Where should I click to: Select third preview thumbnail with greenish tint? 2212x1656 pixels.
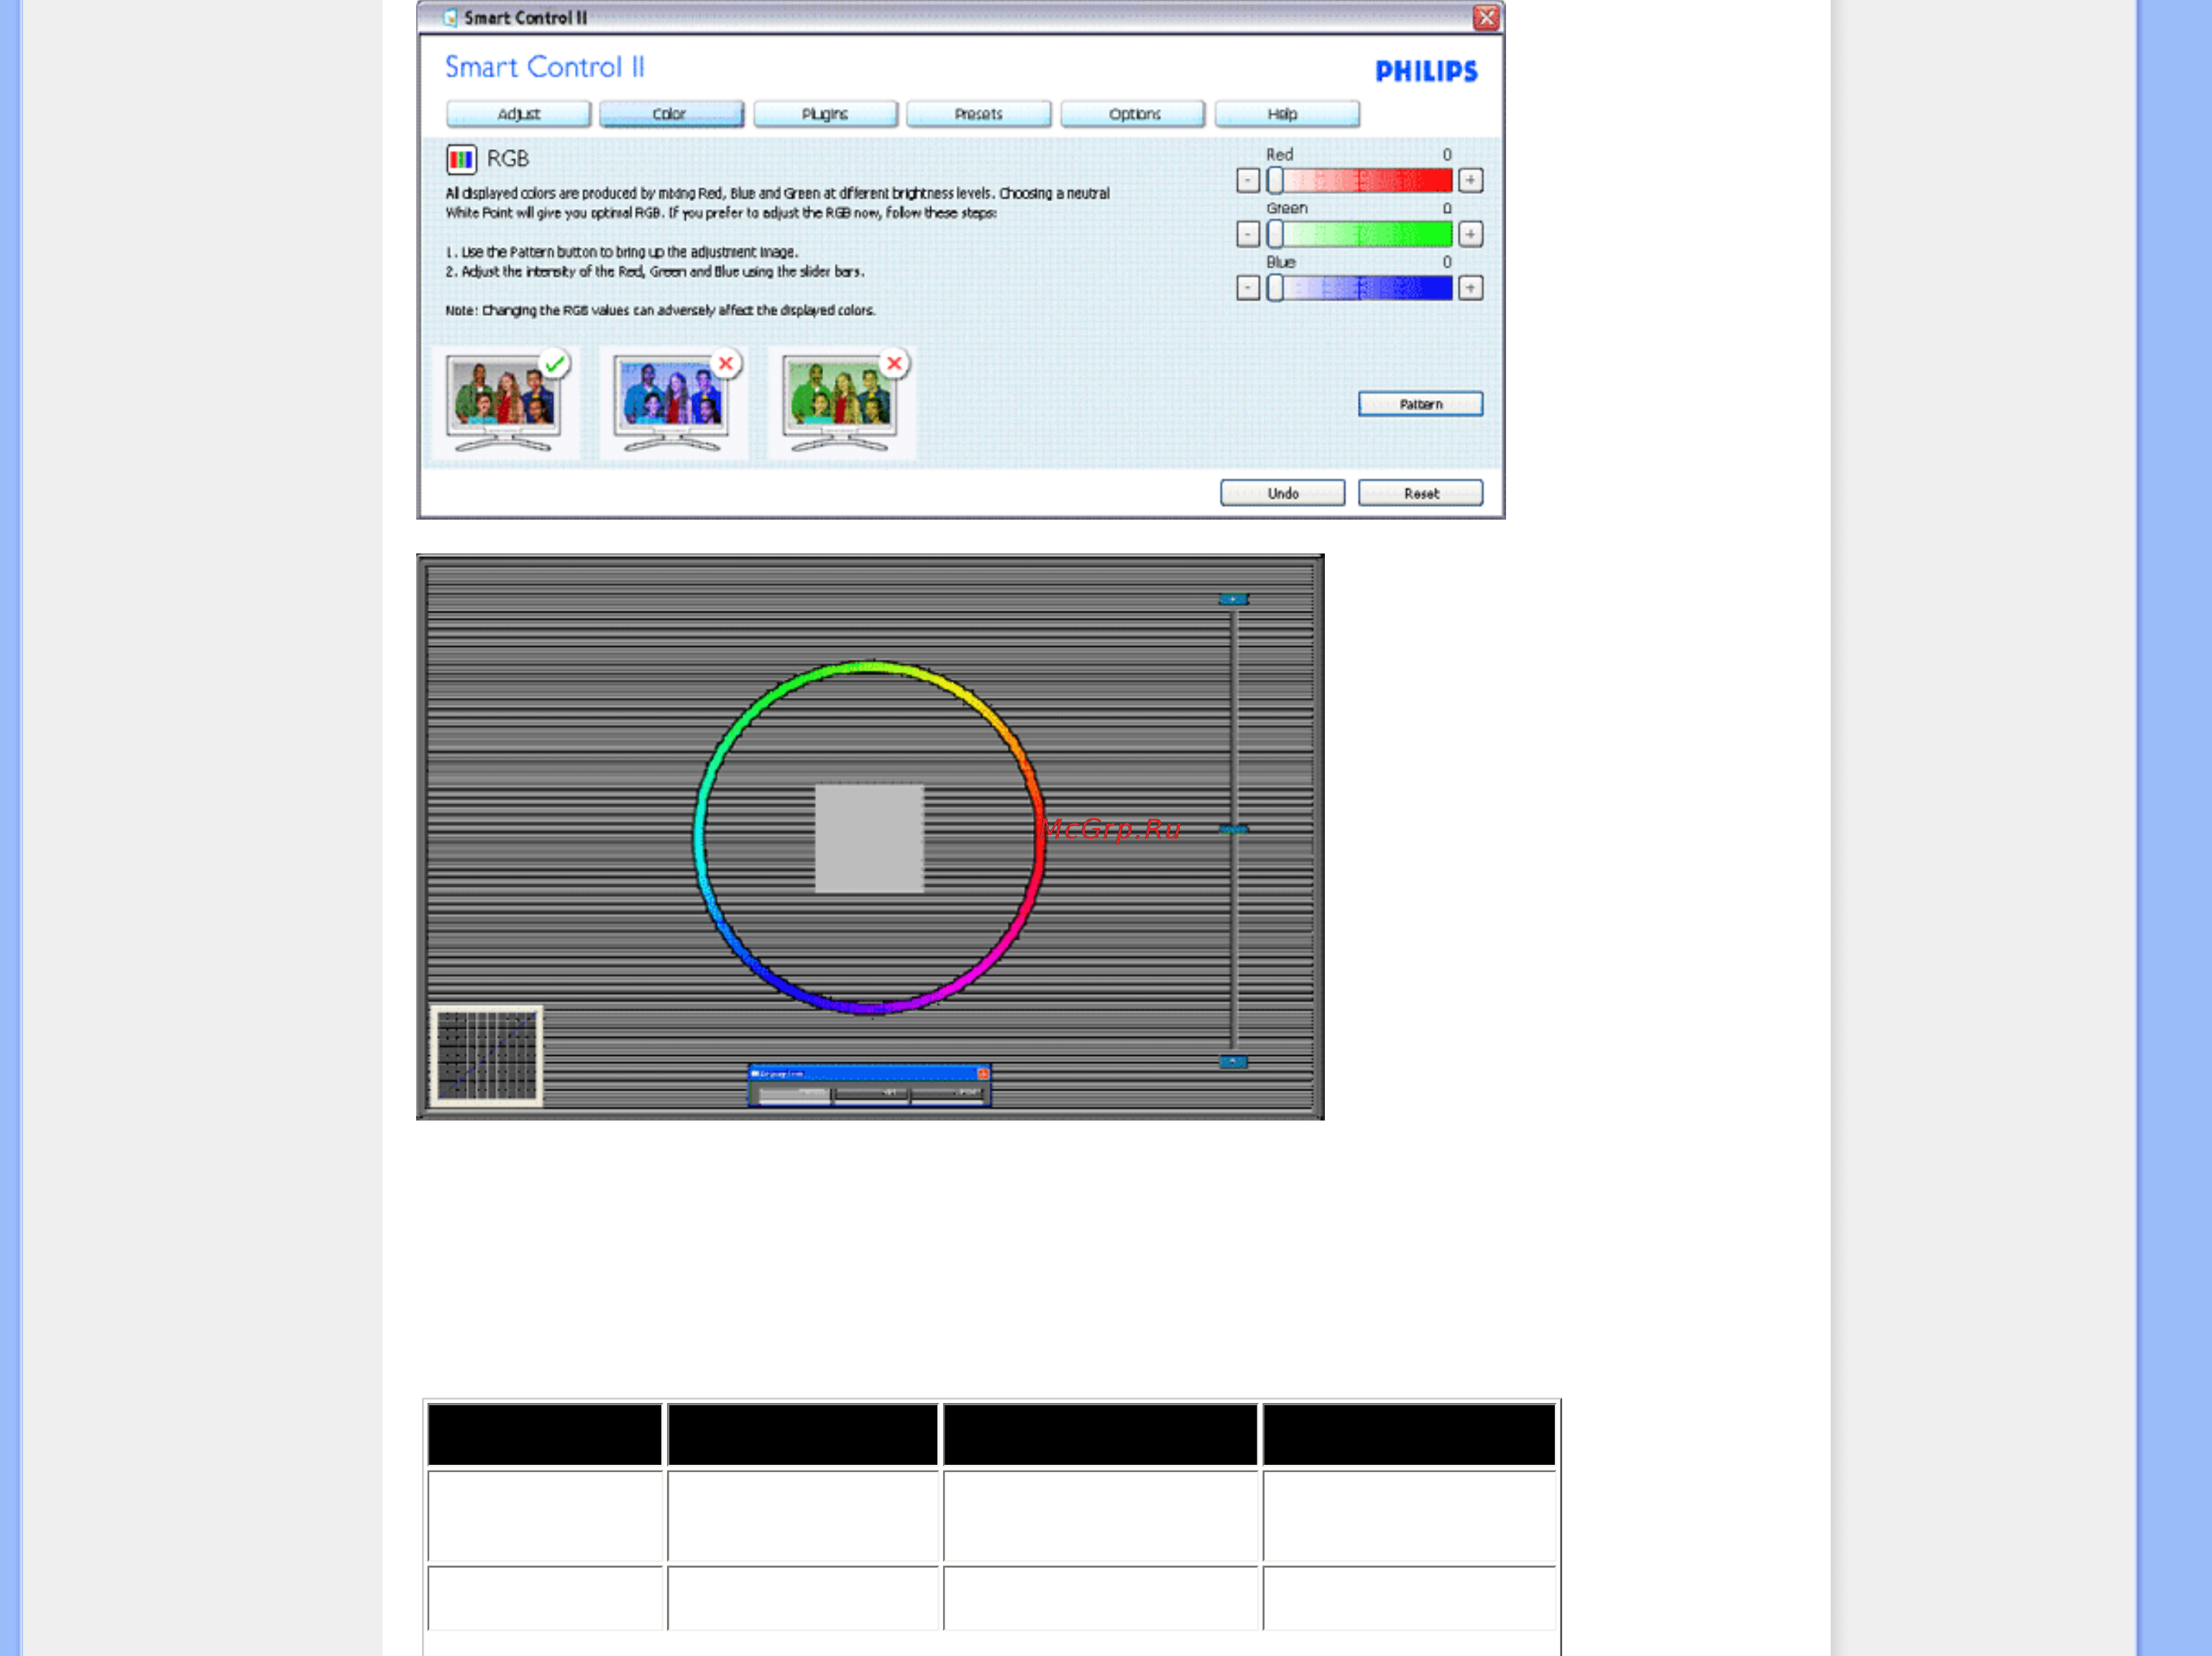click(841, 403)
